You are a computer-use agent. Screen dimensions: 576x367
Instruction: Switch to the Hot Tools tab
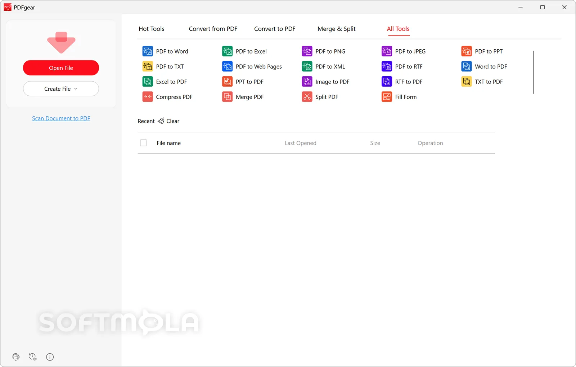(x=152, y=29)
